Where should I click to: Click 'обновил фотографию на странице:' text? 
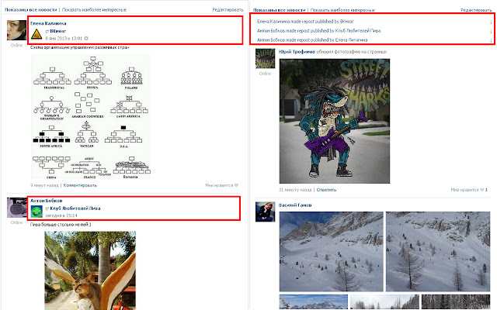pyautogui.click(x=352, y=52)
